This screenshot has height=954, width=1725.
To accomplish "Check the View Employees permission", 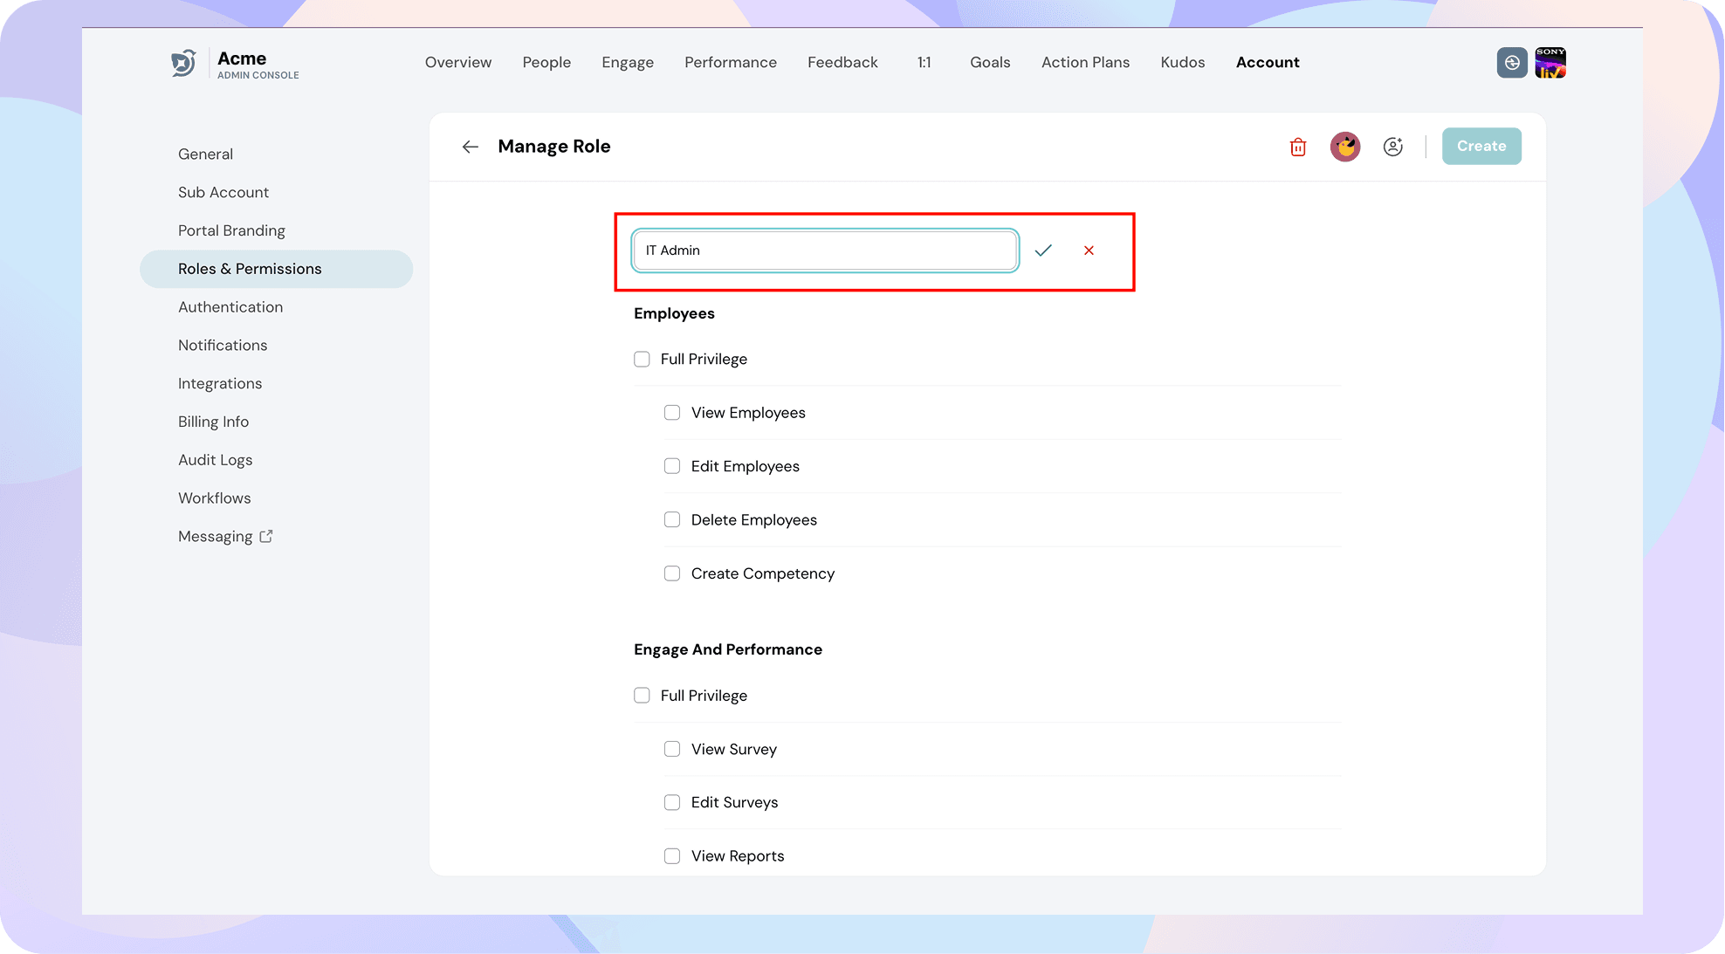I will click(672, 413).
